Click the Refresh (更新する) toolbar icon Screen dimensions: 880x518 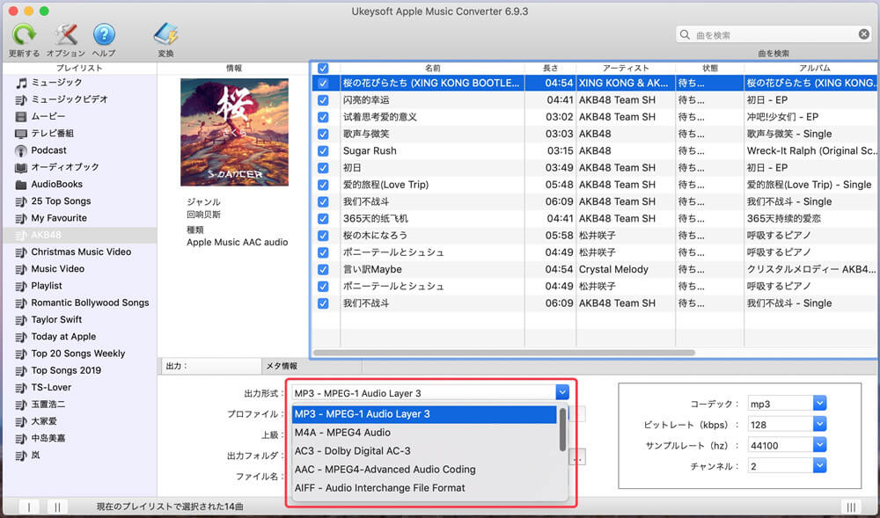click(x=24, y=35)
